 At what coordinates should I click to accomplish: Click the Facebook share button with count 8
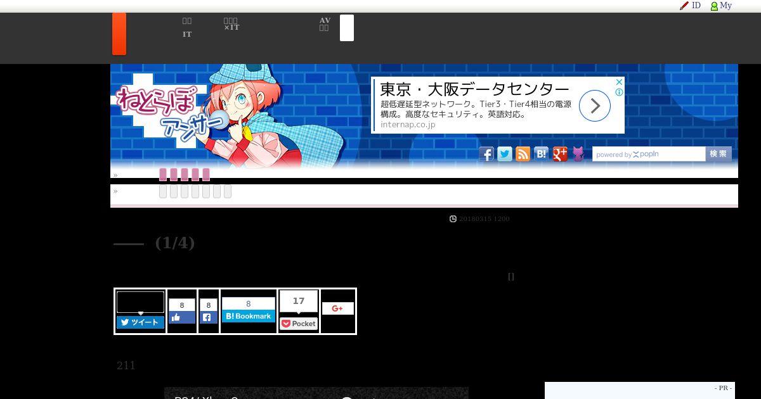[209, 318]
